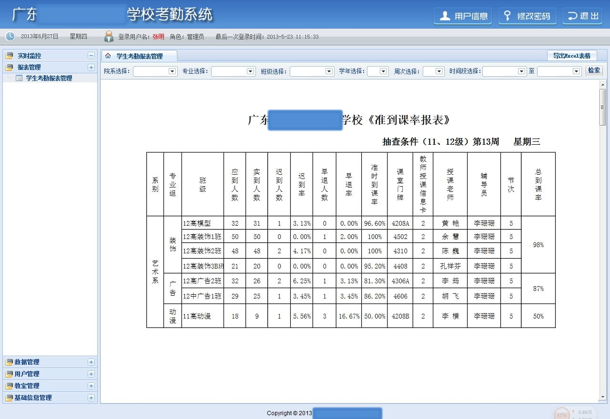Click the 12中广告1班 class cell
Image resolution: width=610 pixels, height=419 pixels.
203,296
